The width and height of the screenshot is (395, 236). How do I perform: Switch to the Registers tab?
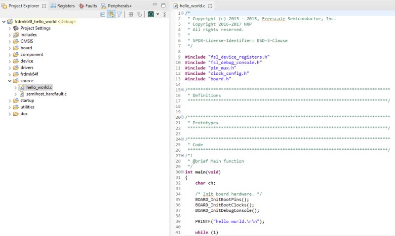(63, 6)
